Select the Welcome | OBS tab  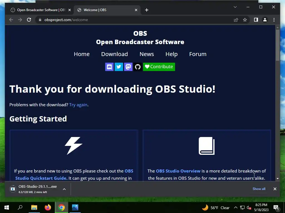pyautogui.click(x=107, y=10)
